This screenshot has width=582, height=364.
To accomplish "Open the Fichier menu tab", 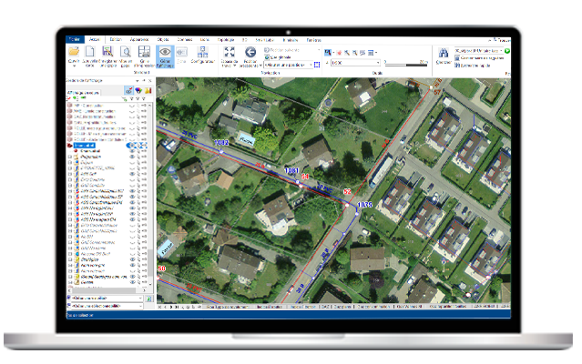I will pos(75,39).
